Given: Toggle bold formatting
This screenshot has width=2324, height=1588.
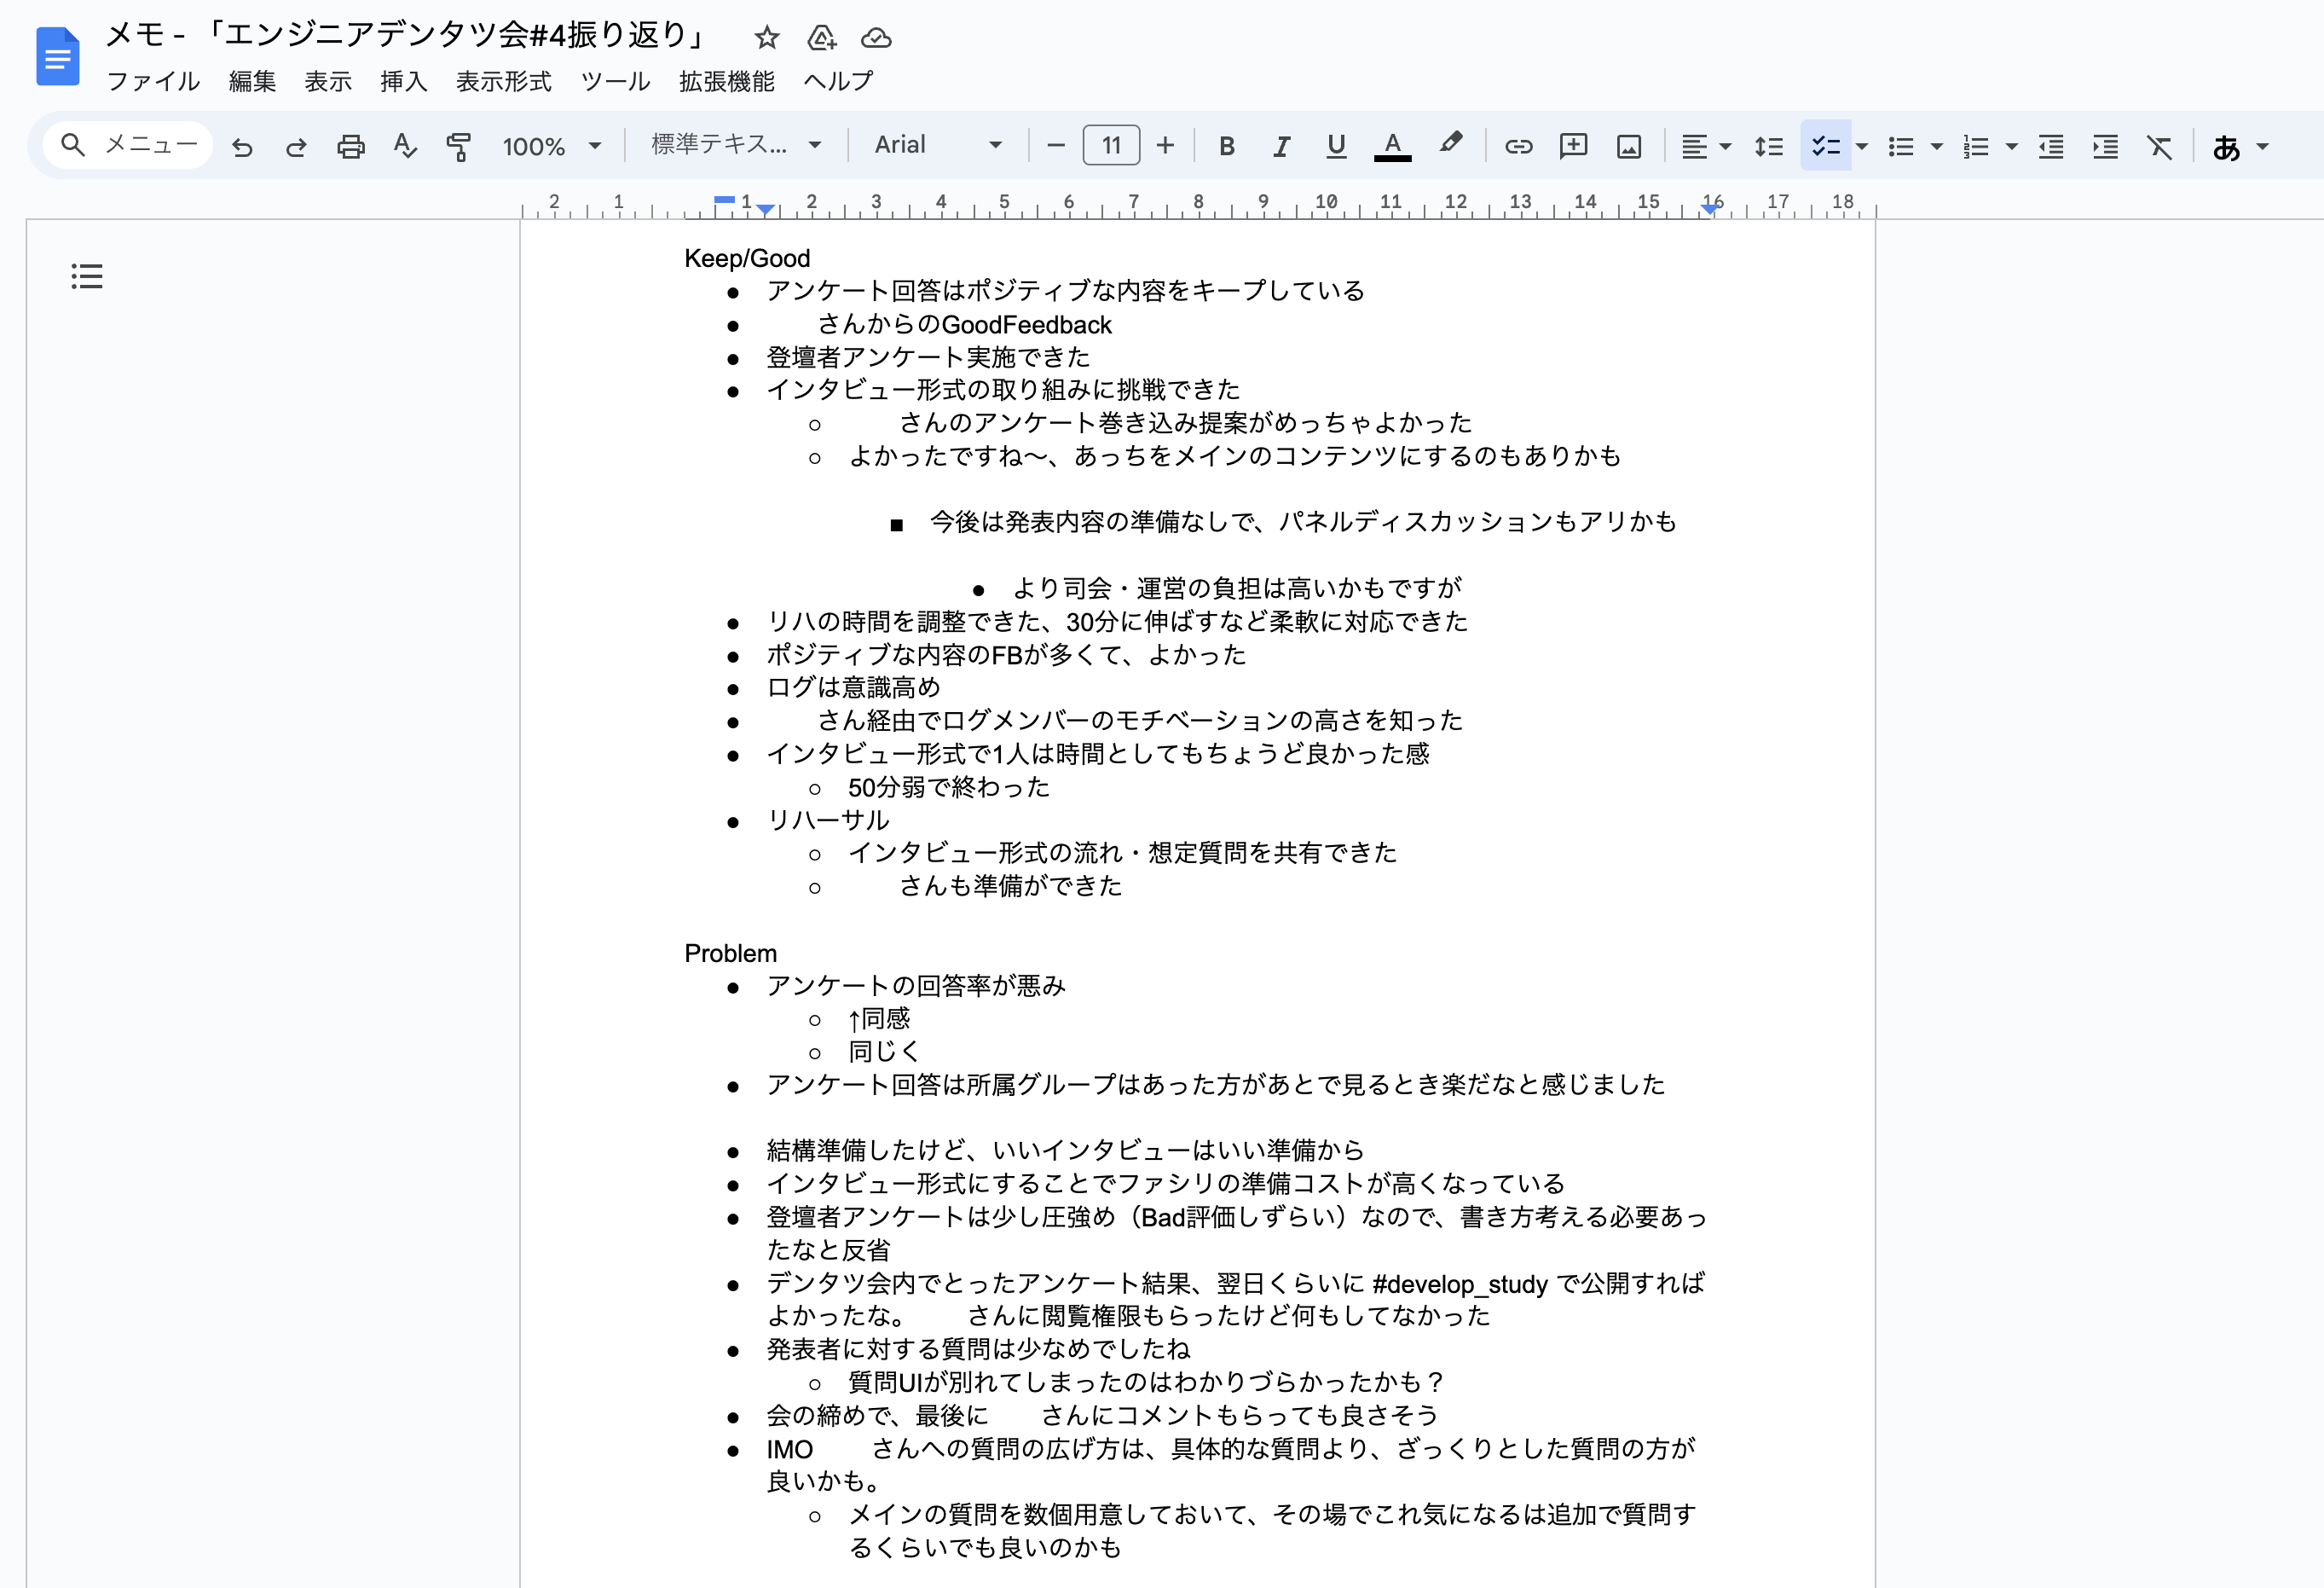Looking at the screenshot, I should click(x=1227, y=145).
